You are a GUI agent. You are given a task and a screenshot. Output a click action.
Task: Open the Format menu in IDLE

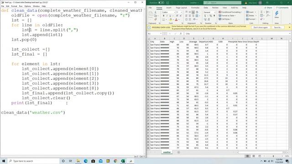14,6
